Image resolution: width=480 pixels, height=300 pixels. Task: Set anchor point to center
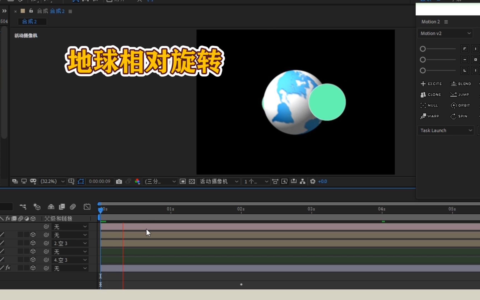(476, 60)
